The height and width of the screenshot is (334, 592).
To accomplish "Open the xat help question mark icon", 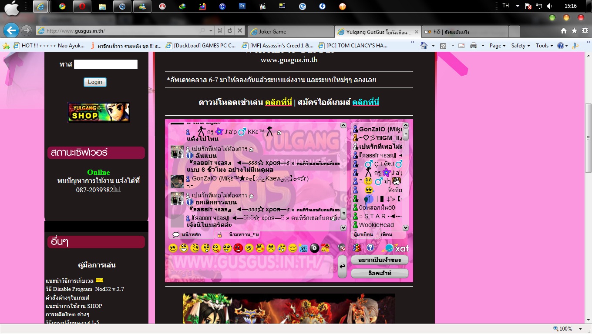I will pos(370,248).
